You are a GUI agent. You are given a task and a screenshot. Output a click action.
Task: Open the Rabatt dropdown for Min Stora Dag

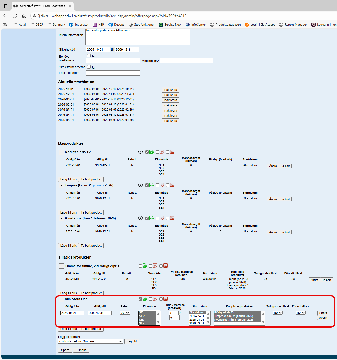pyautogui.click(x=125, y=313)
